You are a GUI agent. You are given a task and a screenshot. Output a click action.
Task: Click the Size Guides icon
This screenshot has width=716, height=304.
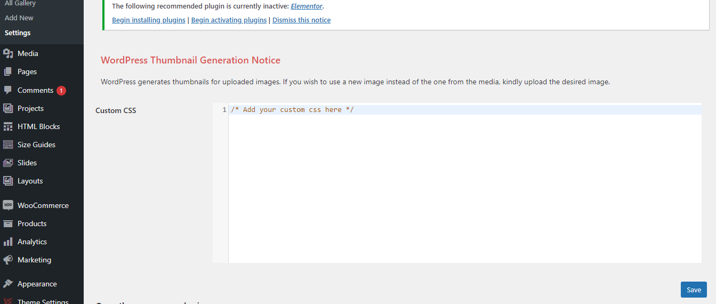pyautogui.click(x=8, y=145)
